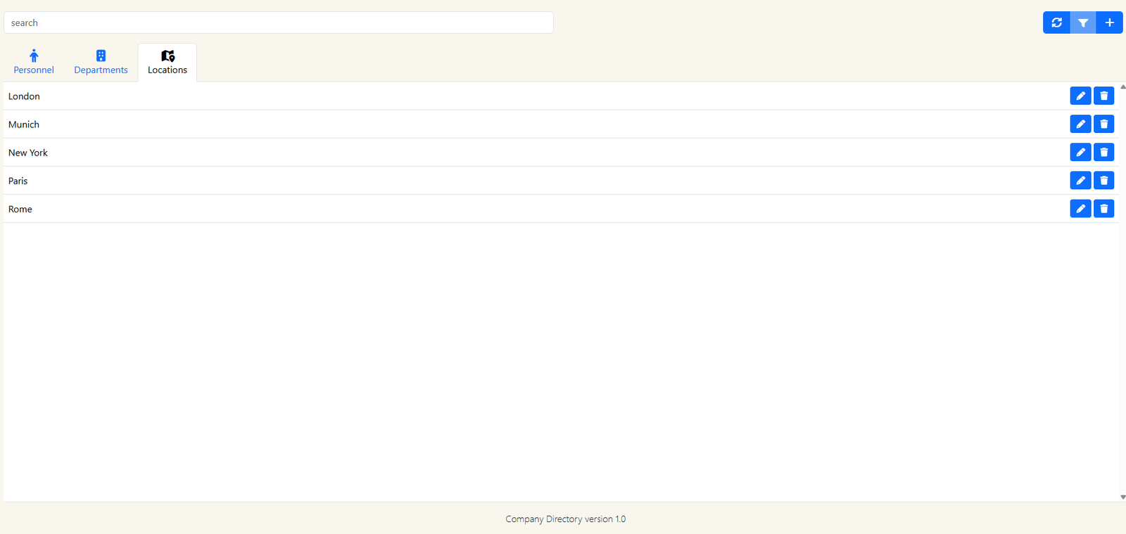
Task: Open the filter funnel button
Action: [1083, 23]
